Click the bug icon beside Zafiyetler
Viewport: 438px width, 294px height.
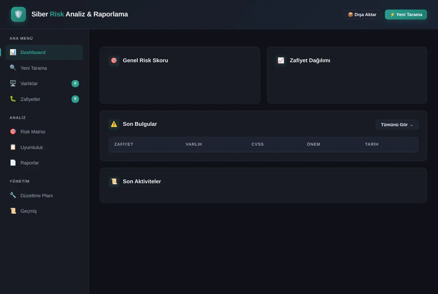click(x=13, y=99)
